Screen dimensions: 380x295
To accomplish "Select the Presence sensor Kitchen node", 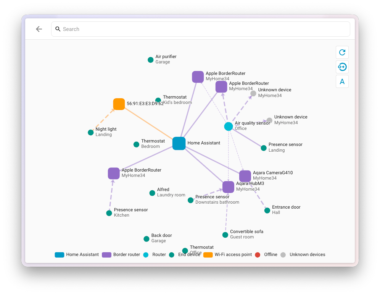I will (x=109, y=213).
